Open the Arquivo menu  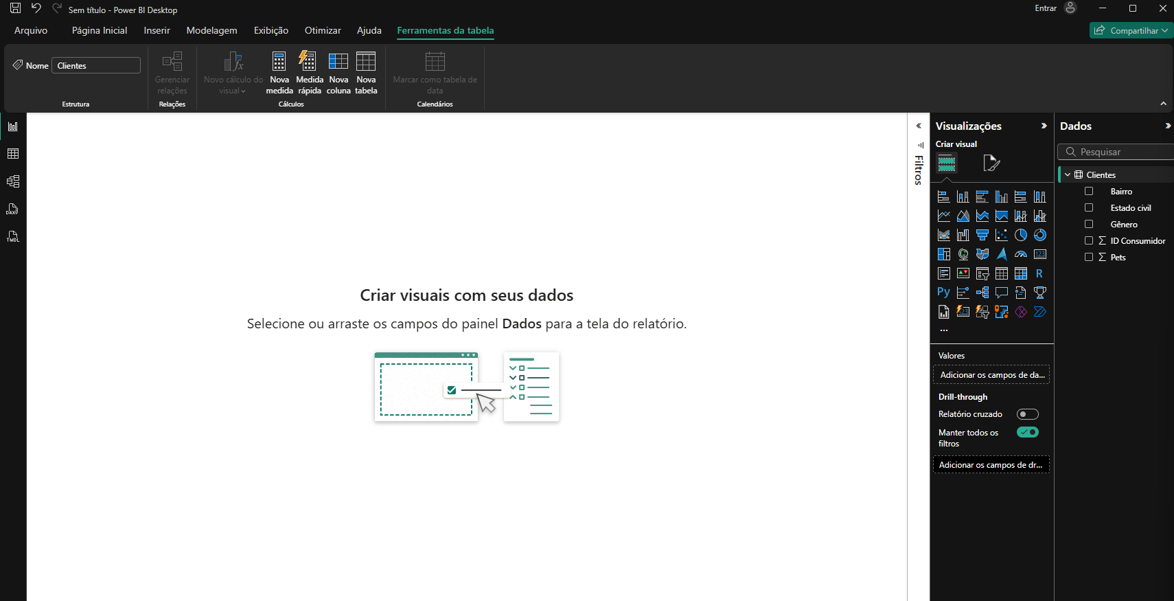(31, 31)
